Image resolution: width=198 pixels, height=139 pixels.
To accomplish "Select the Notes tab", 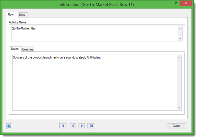I will (15, 49).
